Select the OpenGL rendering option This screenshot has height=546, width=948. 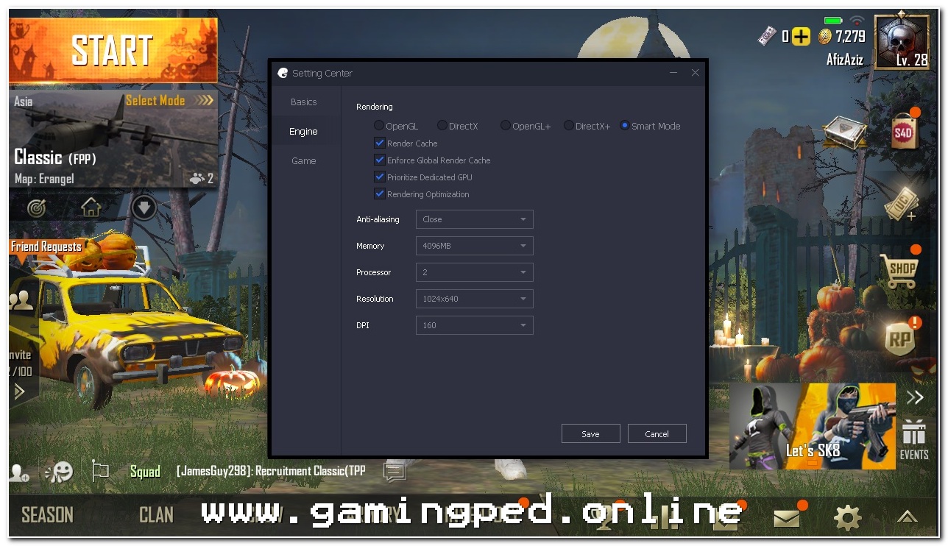[x=379, y=126]
